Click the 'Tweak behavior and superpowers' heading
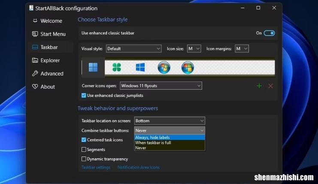The height and width of the screenshot is (184, 318). tap(118, 108)
